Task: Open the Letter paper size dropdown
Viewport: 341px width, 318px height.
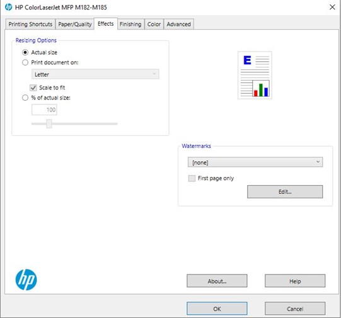Action: 95,74
